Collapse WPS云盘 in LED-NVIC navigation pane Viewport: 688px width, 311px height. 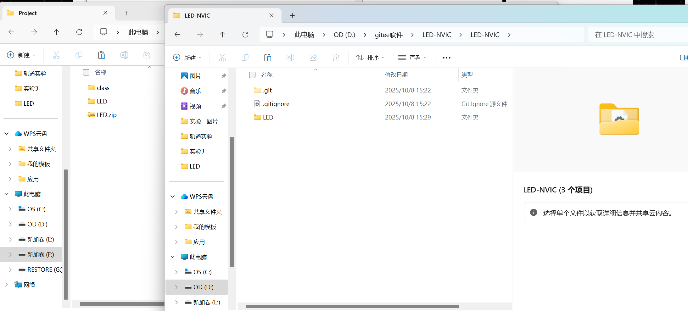pyautogui.click(x=173, y=197)
